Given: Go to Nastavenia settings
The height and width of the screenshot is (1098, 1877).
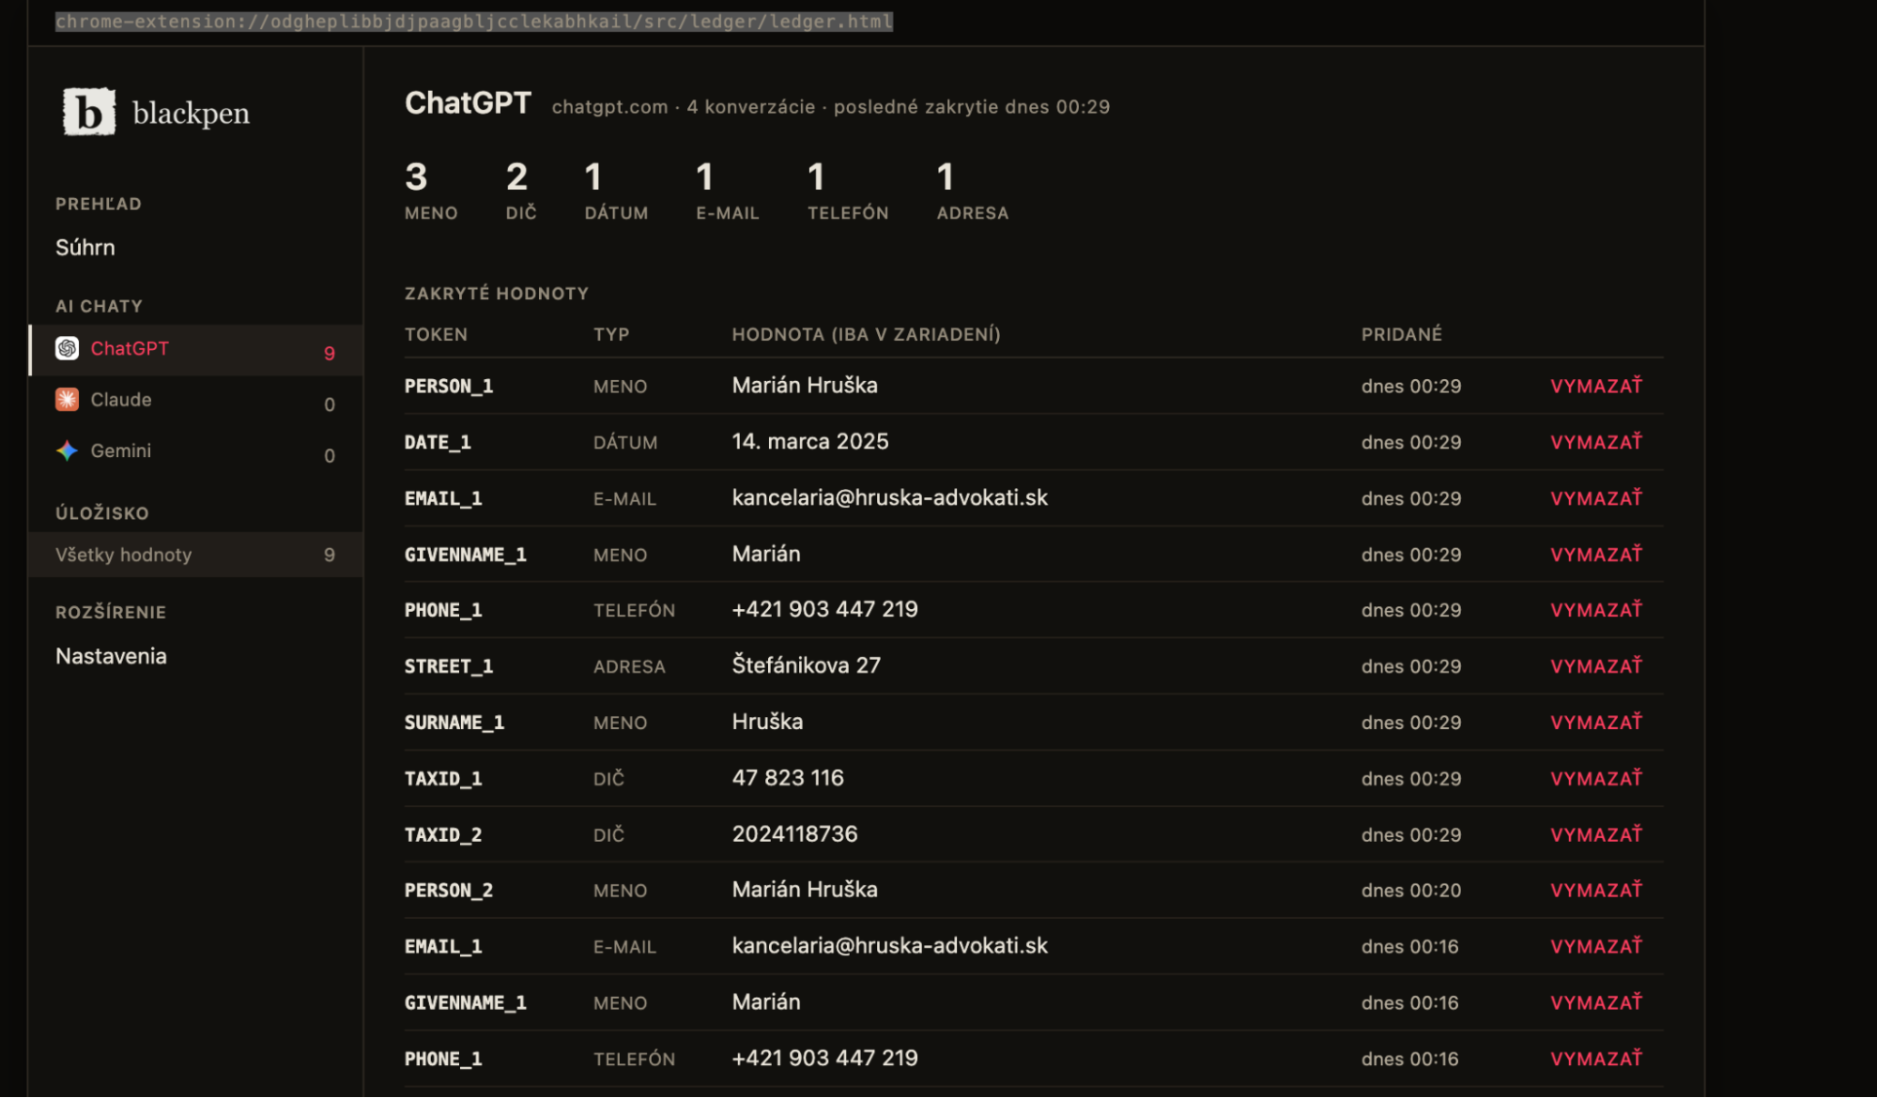Looking at the screenshot, I should (111, 657).
